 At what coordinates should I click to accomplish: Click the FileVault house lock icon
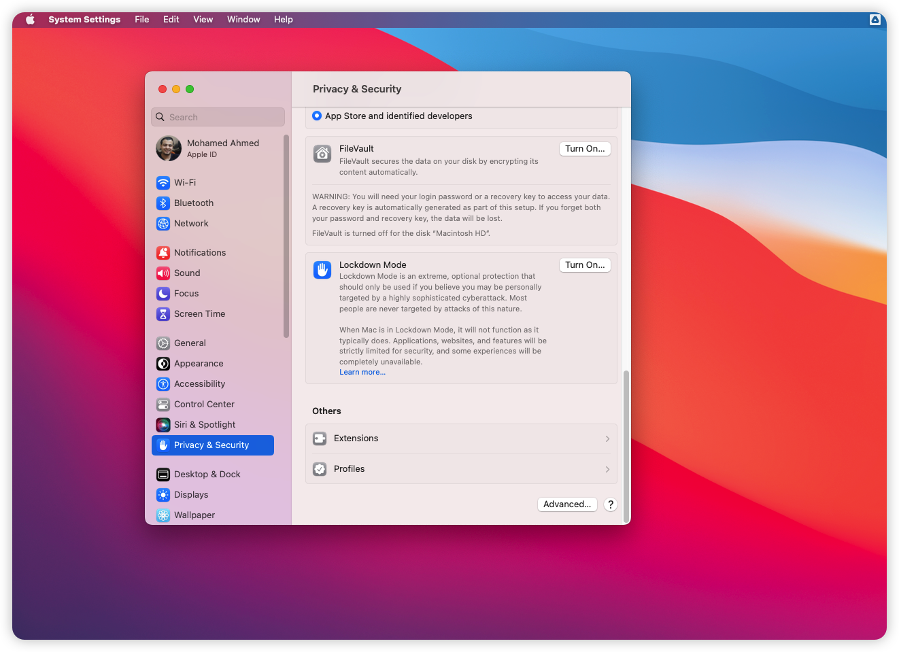click(x=322, y=154)
